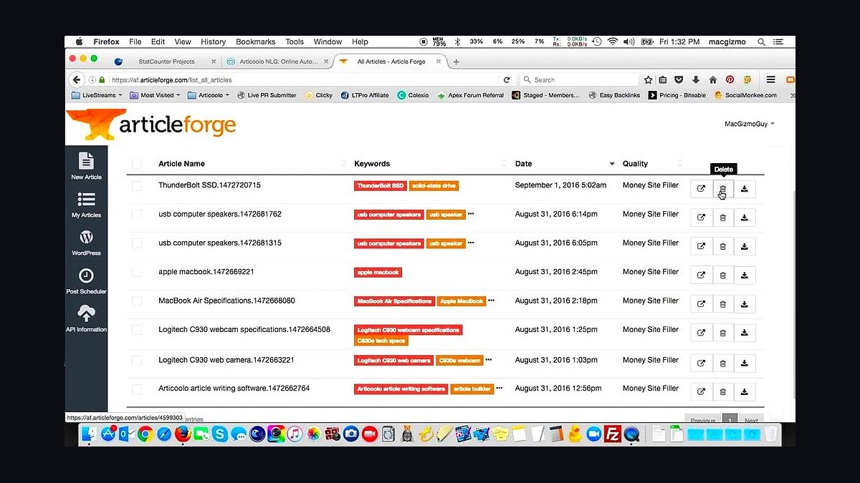Open Firefox History menu
The image size is (860, 483).
tap(213, 42)
